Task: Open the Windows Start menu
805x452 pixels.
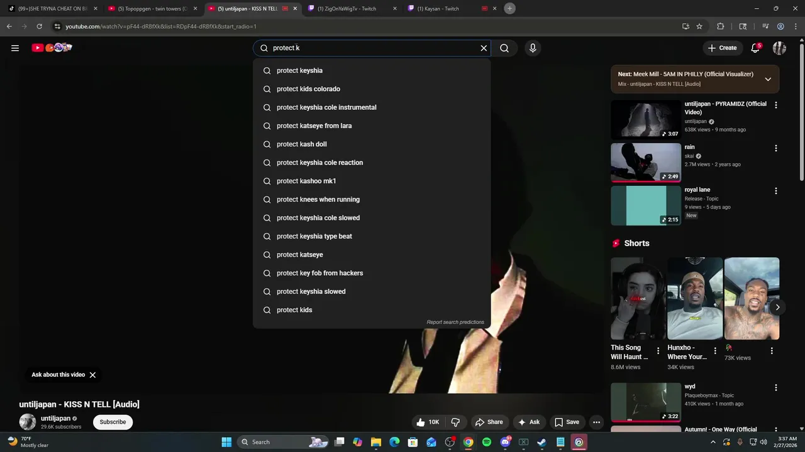Action: (x=226, y=442)
